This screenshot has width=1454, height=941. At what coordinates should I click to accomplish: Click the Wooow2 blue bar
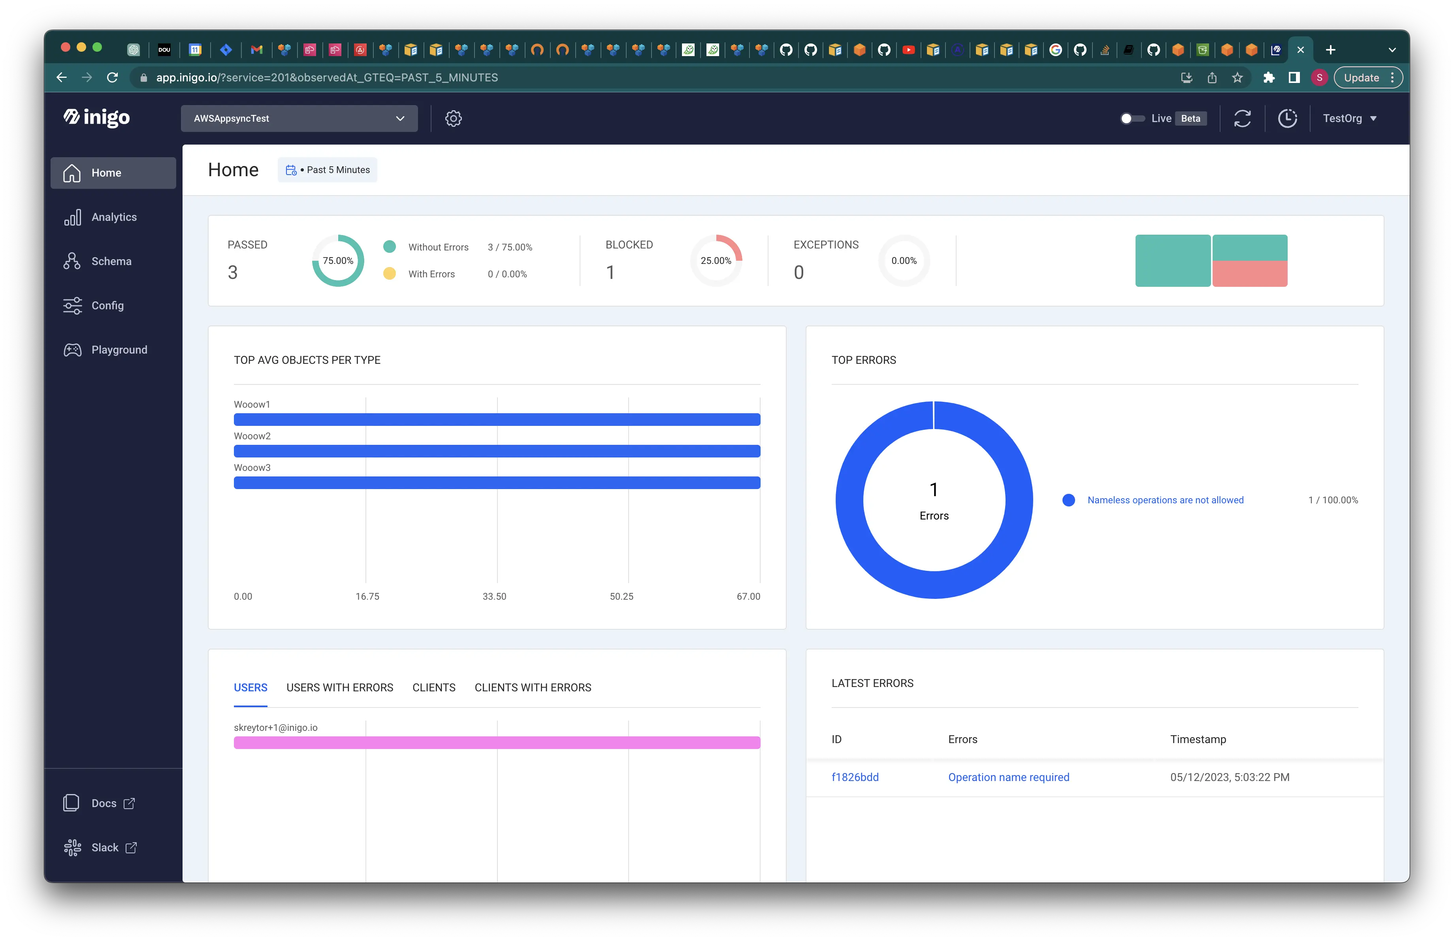click(497, 451)
